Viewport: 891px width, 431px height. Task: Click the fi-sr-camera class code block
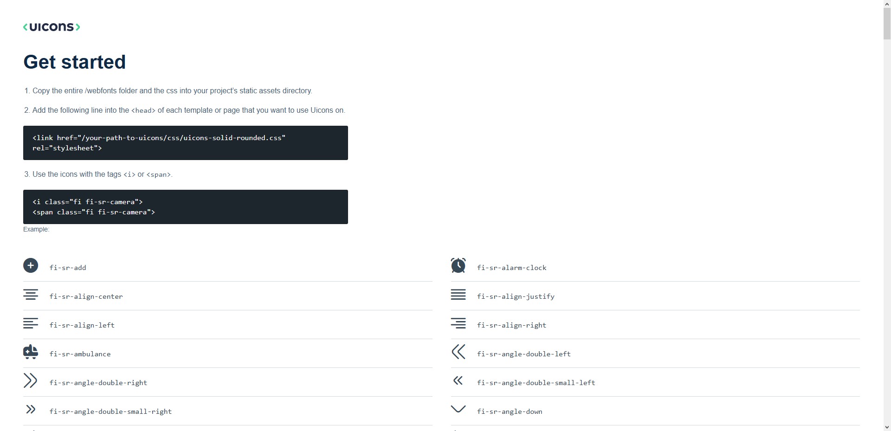coord(186,207)
